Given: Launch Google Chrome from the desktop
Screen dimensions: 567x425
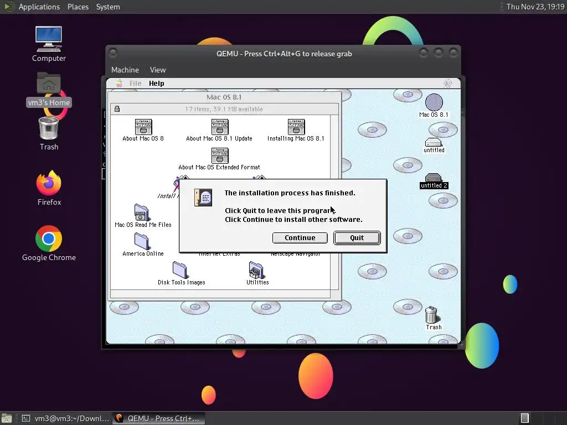Looking at the screenshot, I should click(x=49, y=239).
